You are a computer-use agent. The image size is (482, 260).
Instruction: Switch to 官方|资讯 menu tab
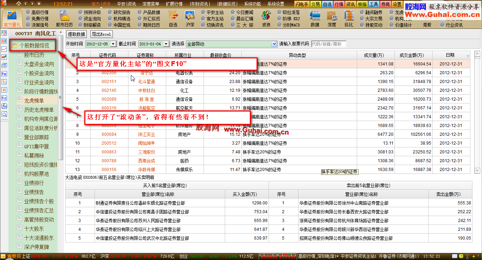101,4
